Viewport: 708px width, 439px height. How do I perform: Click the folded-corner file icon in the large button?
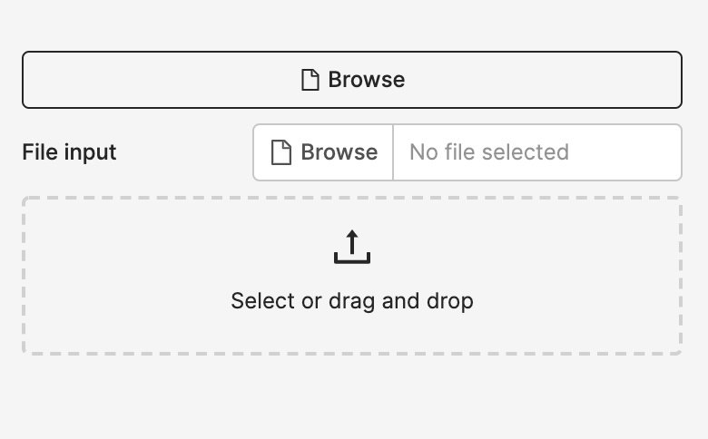pyautogui.click(x=310, y=80)
